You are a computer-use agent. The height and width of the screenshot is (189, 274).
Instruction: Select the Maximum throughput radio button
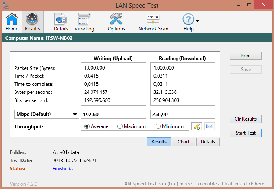[120, 126]
